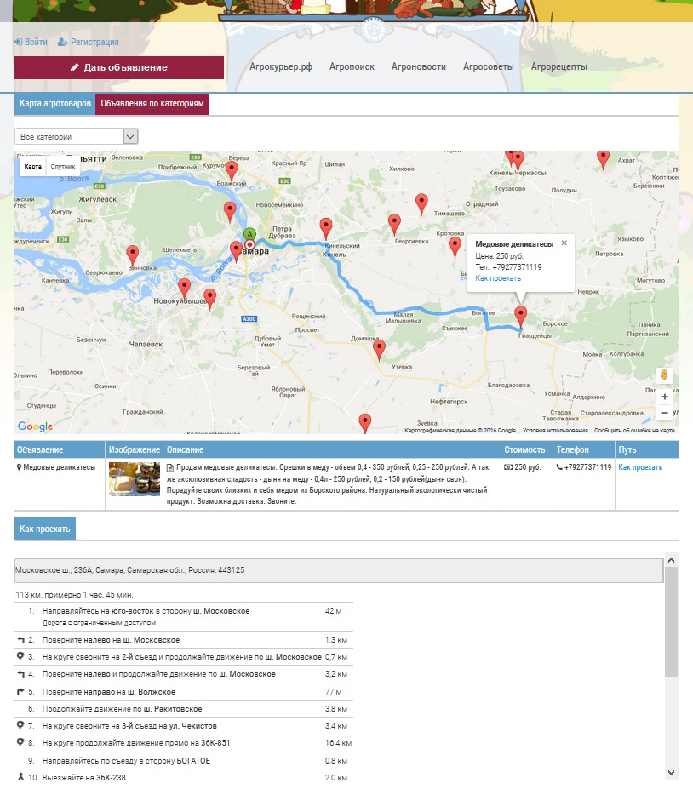Image resolution: width=693 pixels, height=795 pixels.
Task: Click the red marker near Гвардейцы
Action: [x=520, y=316]
